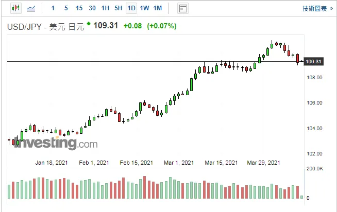Select the 1M monthly timeframe
Screen dimensions: 337x212
(158, 8)
